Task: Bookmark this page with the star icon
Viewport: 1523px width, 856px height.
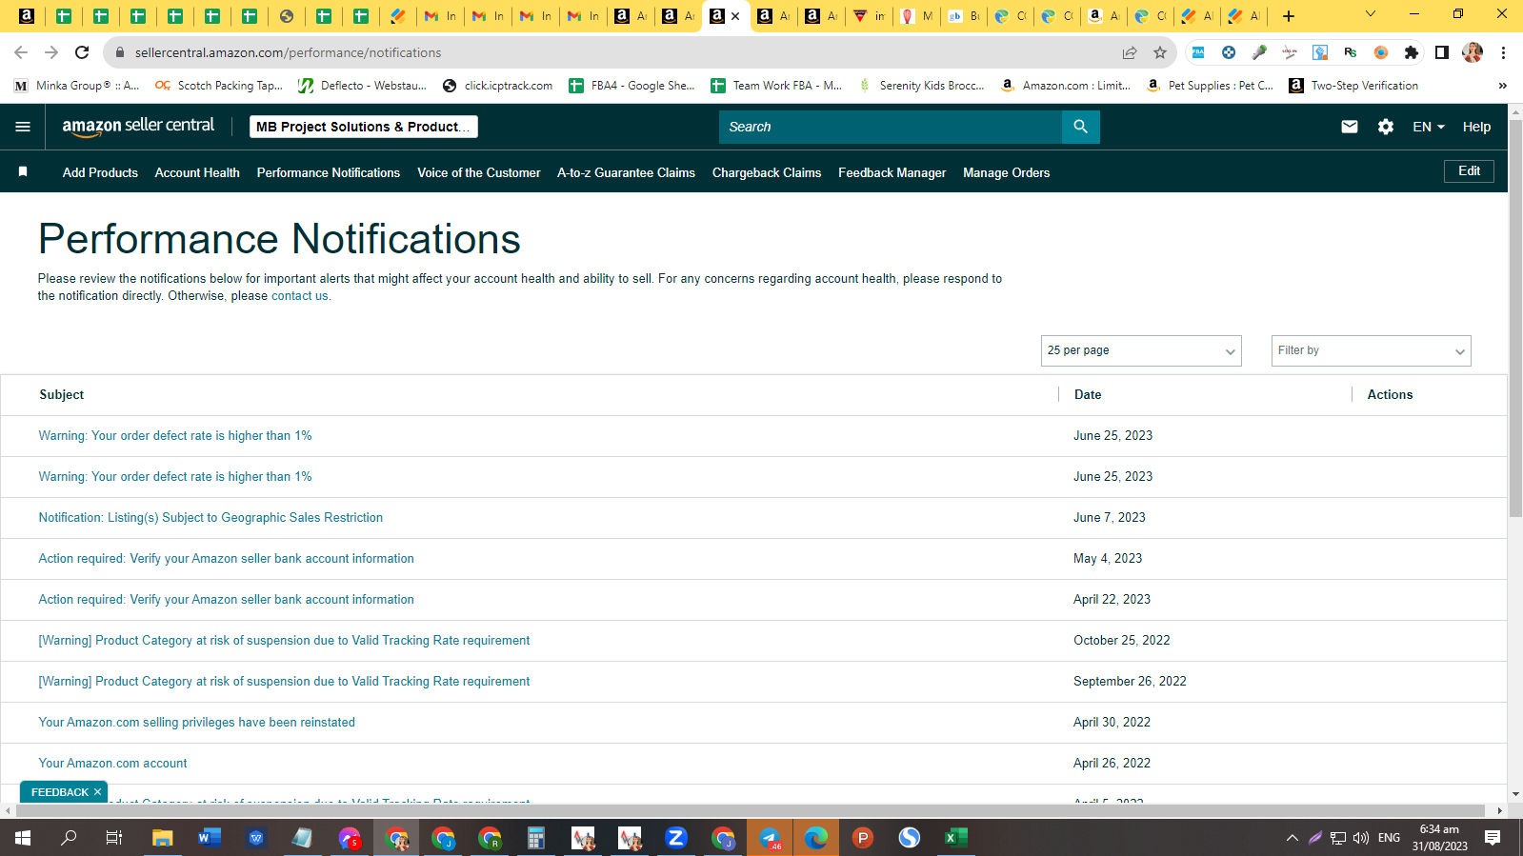Action: pyautogui.click(x=1160, y=52)
